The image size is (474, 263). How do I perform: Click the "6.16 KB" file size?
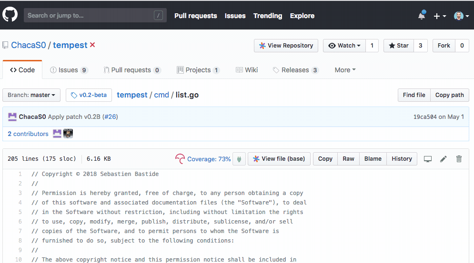point(99,158)
